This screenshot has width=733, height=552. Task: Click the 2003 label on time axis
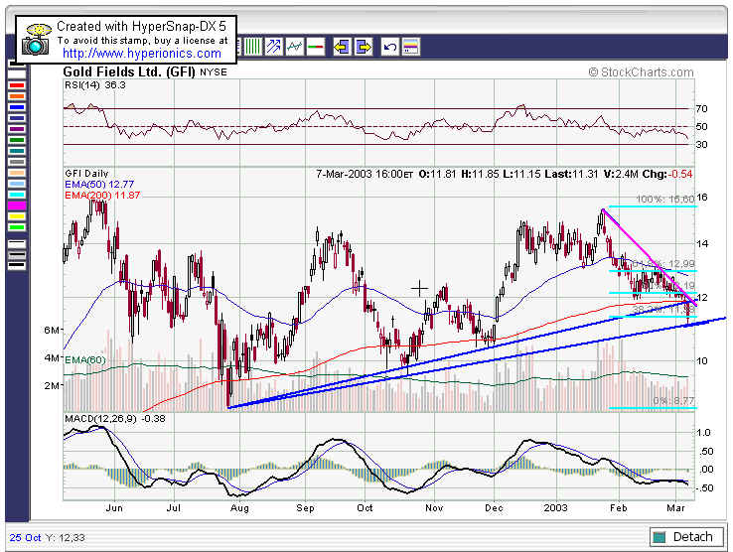click(555, 508)
